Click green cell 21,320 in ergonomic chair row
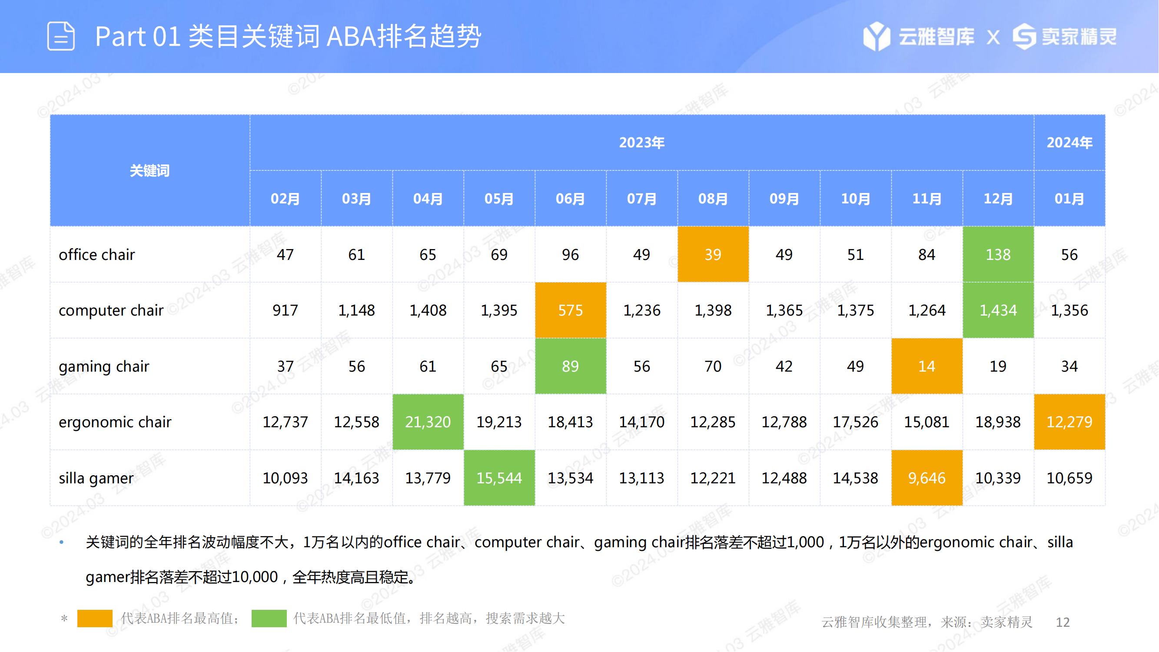Viewport: 1159px width, 652px height. click(x=428, y=422)
